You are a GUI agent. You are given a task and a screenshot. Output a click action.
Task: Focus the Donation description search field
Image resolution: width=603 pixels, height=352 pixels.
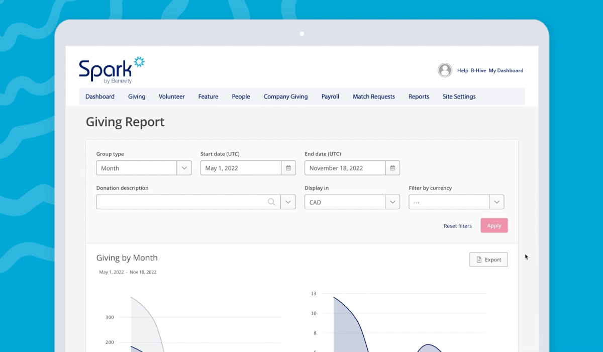click(x=188, y=202)
